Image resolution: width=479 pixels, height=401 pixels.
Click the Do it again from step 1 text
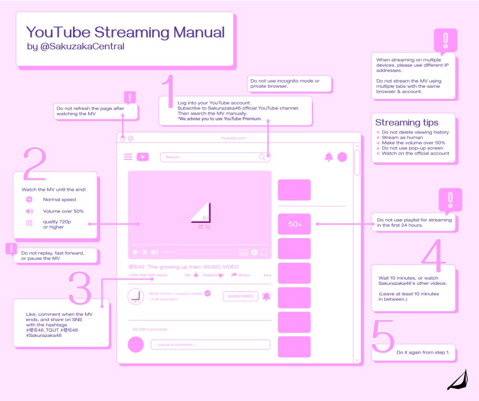pyautogui.click(x=423, y=353)
